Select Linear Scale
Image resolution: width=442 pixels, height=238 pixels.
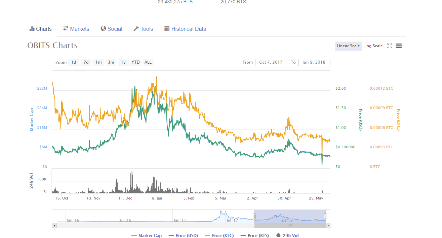coord(348,46)
